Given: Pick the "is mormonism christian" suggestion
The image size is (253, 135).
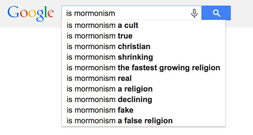Looking at the screenshot, I should 108,47.
